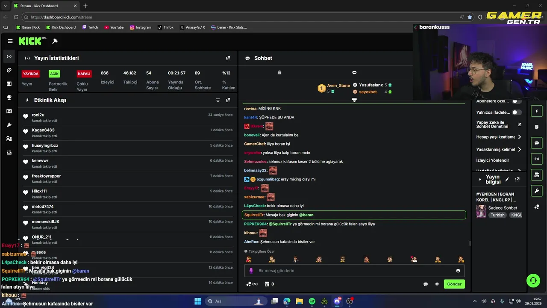Click the speech bubble icon above leaderboard

tap(354, 73)
